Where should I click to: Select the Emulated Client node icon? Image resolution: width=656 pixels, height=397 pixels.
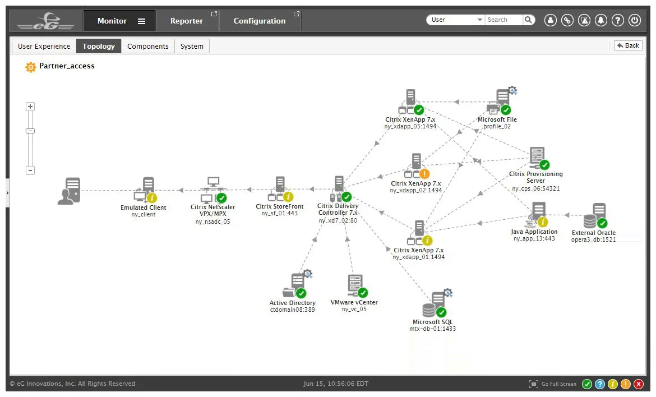pos(145,190)
